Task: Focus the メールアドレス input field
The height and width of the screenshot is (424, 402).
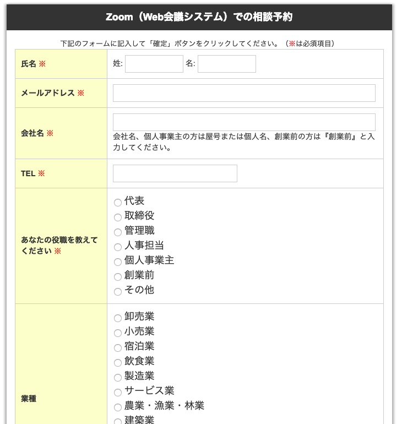Action: (x=244, y=93)
